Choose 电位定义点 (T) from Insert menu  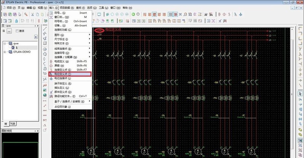point(70,74)
